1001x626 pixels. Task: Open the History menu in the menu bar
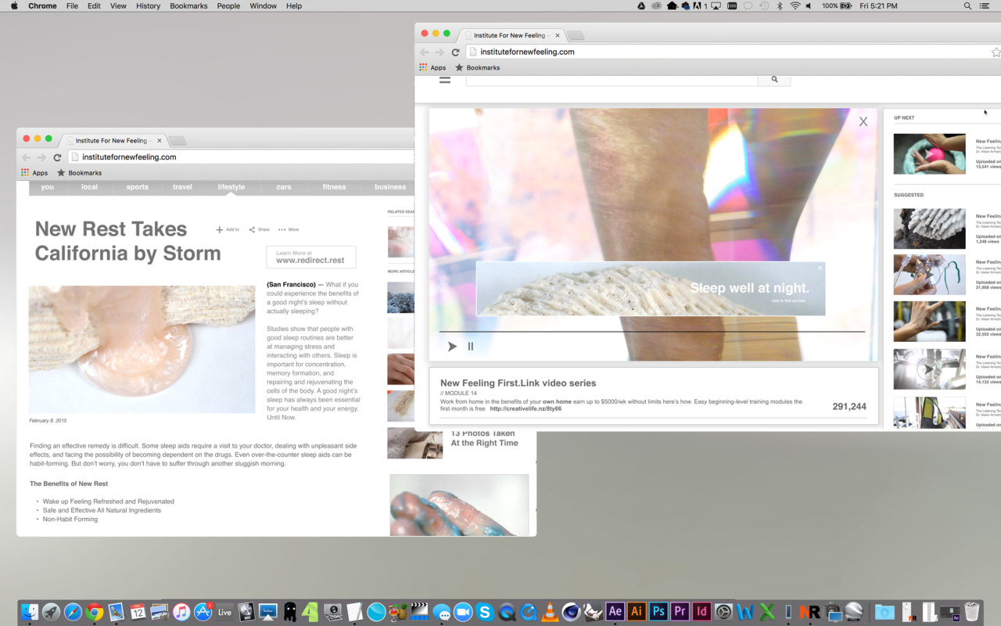148,5
